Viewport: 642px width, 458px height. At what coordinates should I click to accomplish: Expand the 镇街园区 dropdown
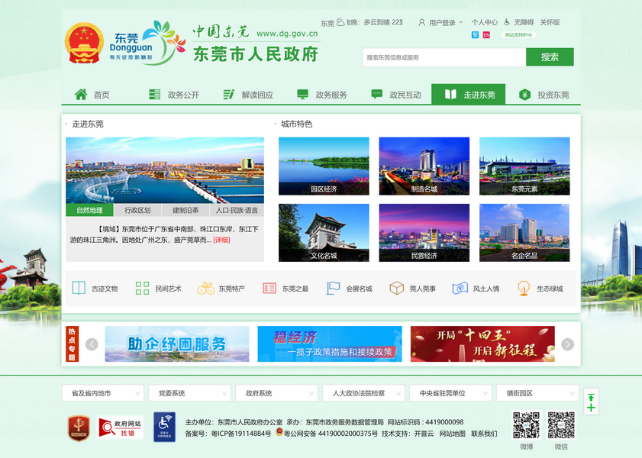pyautogui.click(x=537, y=393)
